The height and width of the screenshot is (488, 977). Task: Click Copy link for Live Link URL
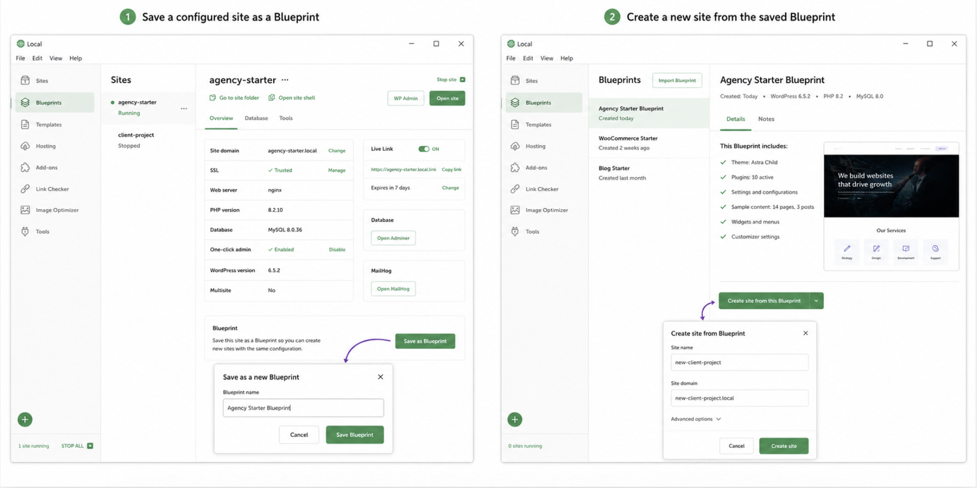click(452, 170)
